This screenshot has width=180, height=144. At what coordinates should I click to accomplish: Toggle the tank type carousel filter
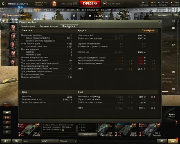pyautogui.click(x=7, y=112)
